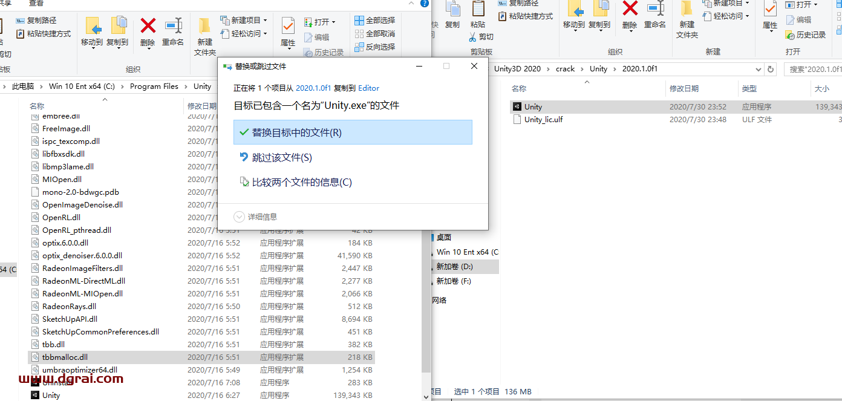Click Paste shortcut in right window ribbon
Viewport: 842px width, 401px height.
pos(525,16)
